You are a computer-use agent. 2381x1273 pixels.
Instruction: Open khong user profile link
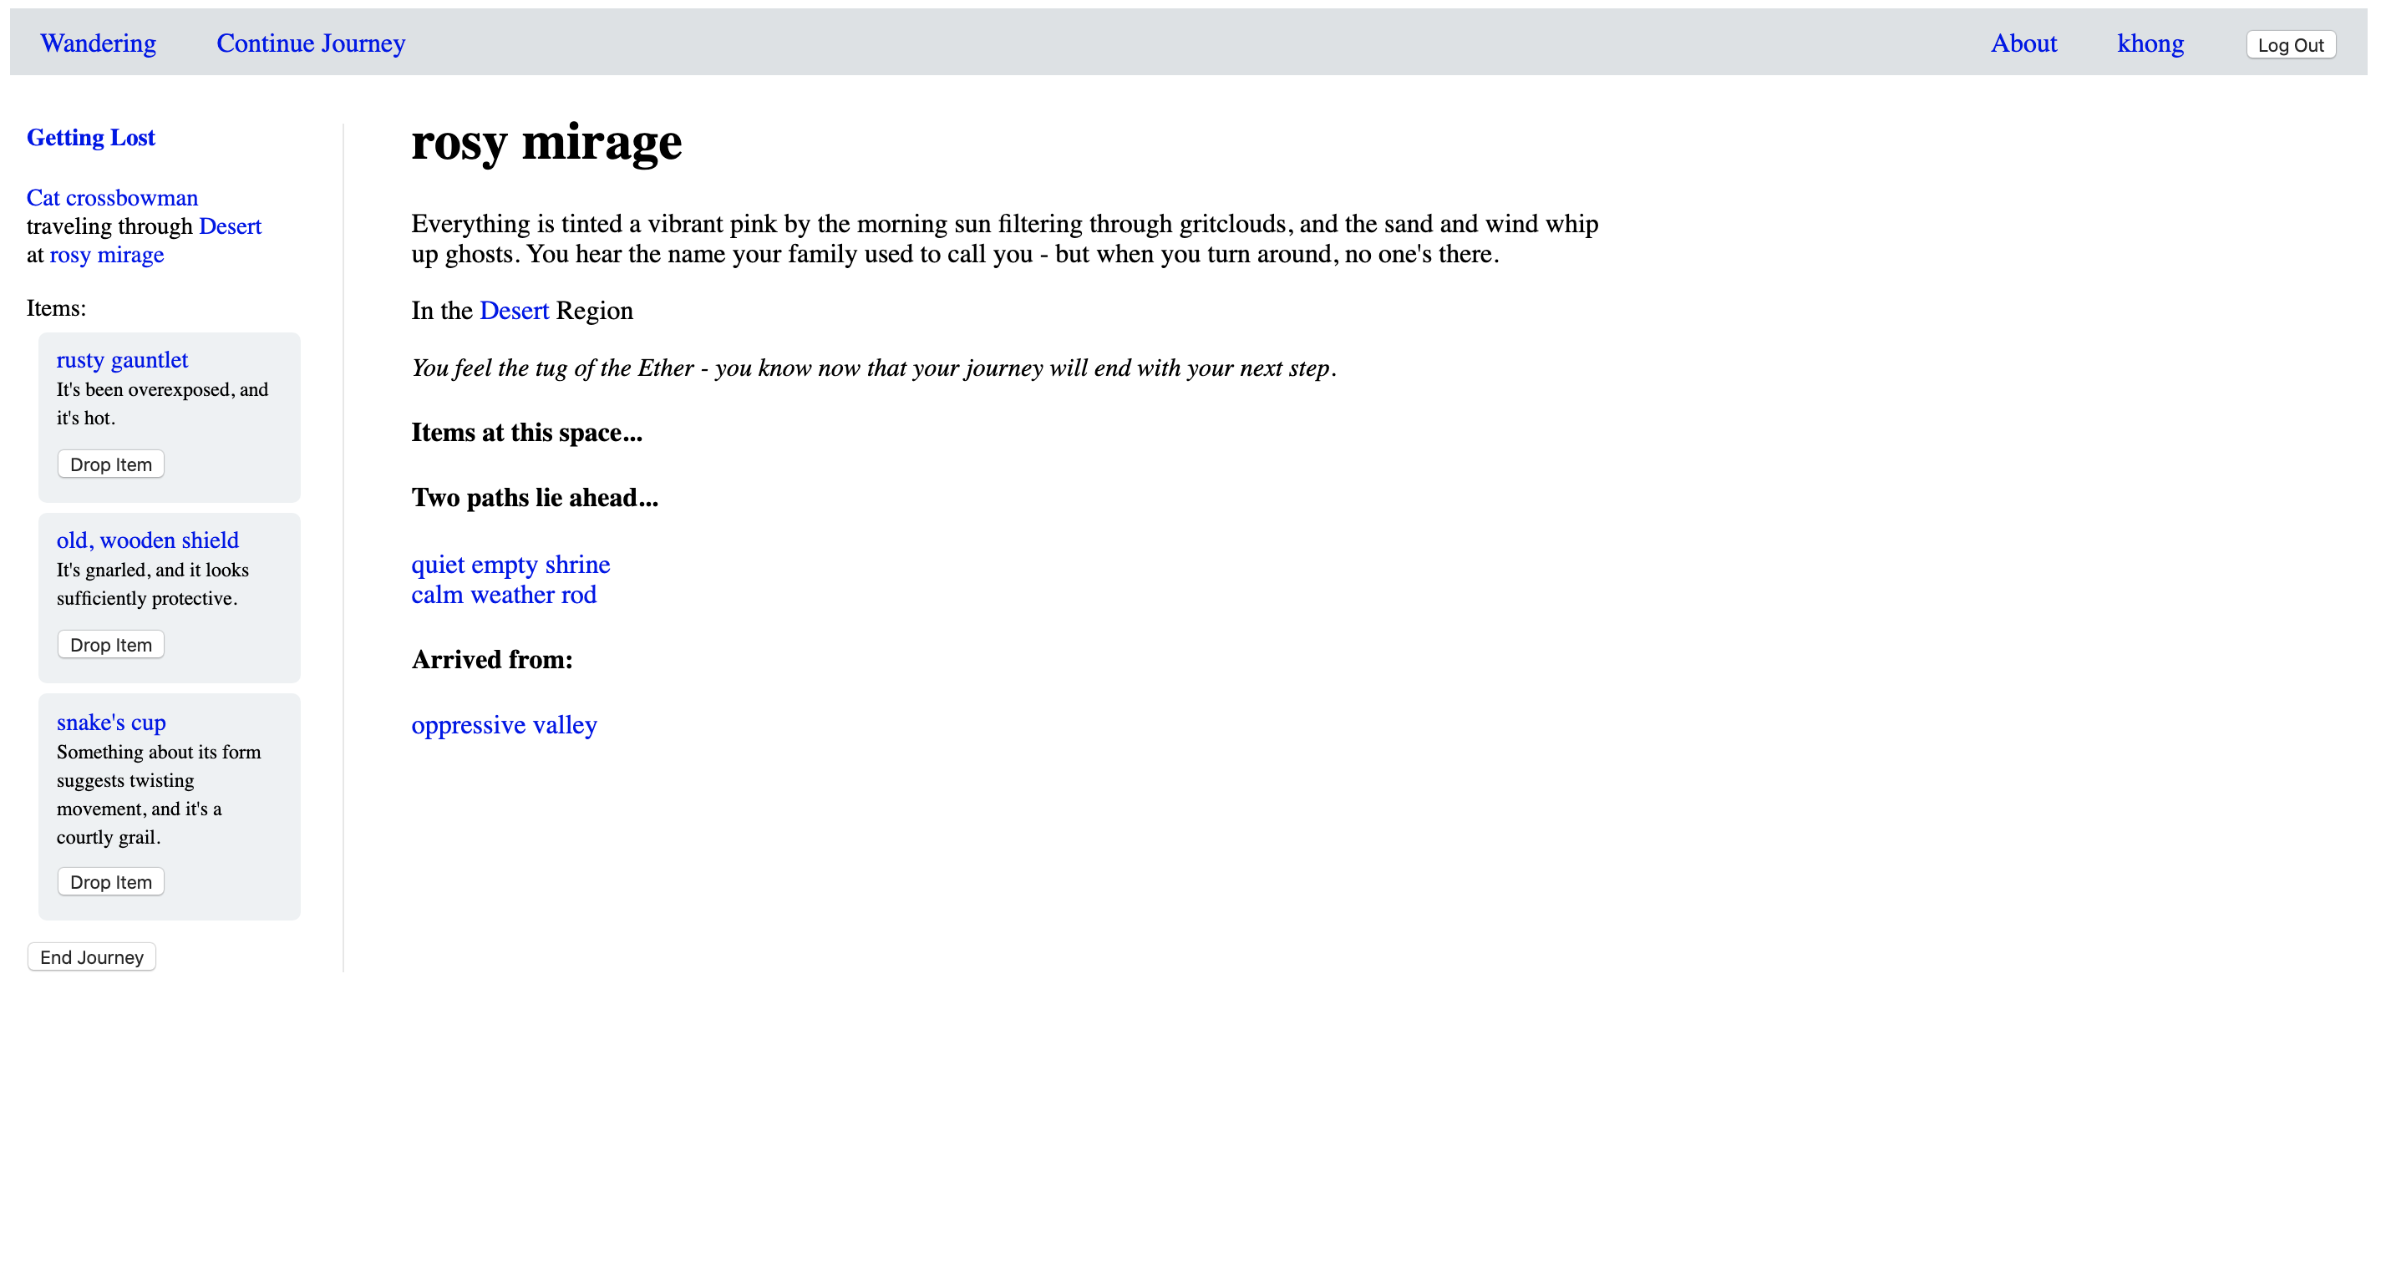coord(2150,43)
